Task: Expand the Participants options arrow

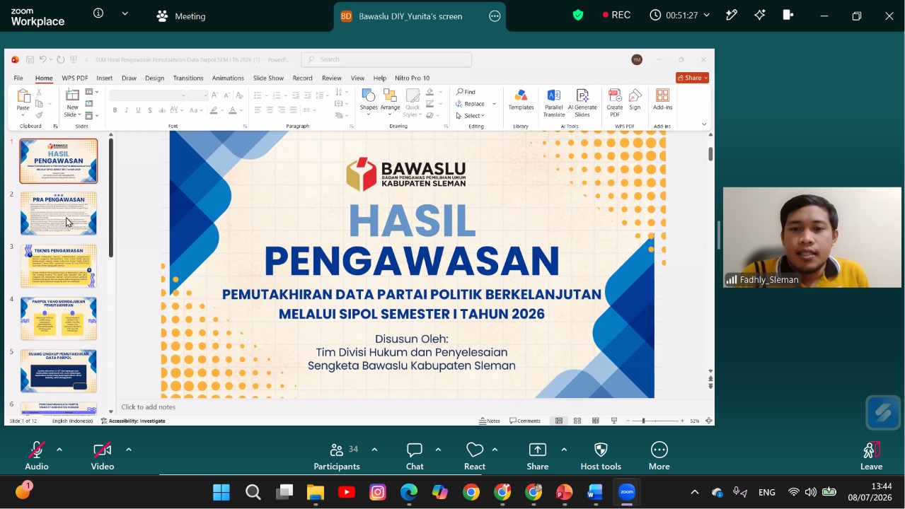Action: pos(374,449)
